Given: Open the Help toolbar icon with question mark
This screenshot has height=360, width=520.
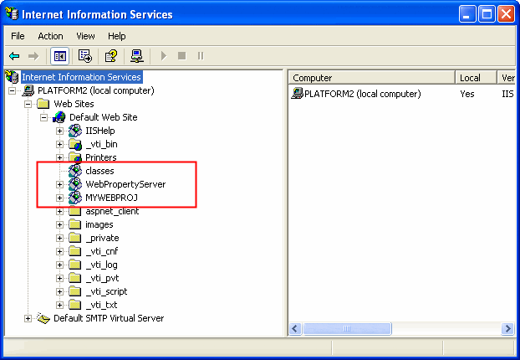Looking at the screenshot, I should click(110, 56).
